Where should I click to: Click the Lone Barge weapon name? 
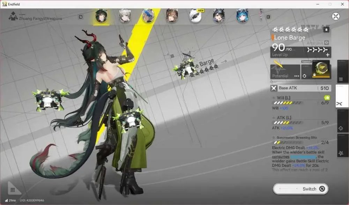290,38
